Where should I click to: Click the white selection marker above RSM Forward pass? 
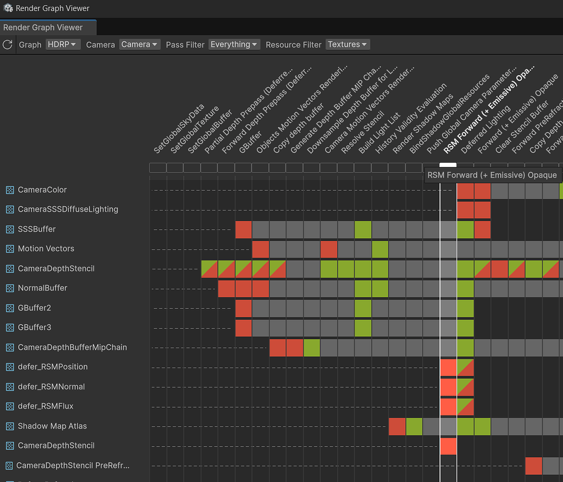pos(448,164)
